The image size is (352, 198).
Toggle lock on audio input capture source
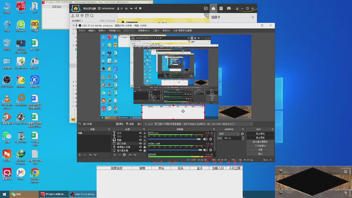(x=145, y=147)
